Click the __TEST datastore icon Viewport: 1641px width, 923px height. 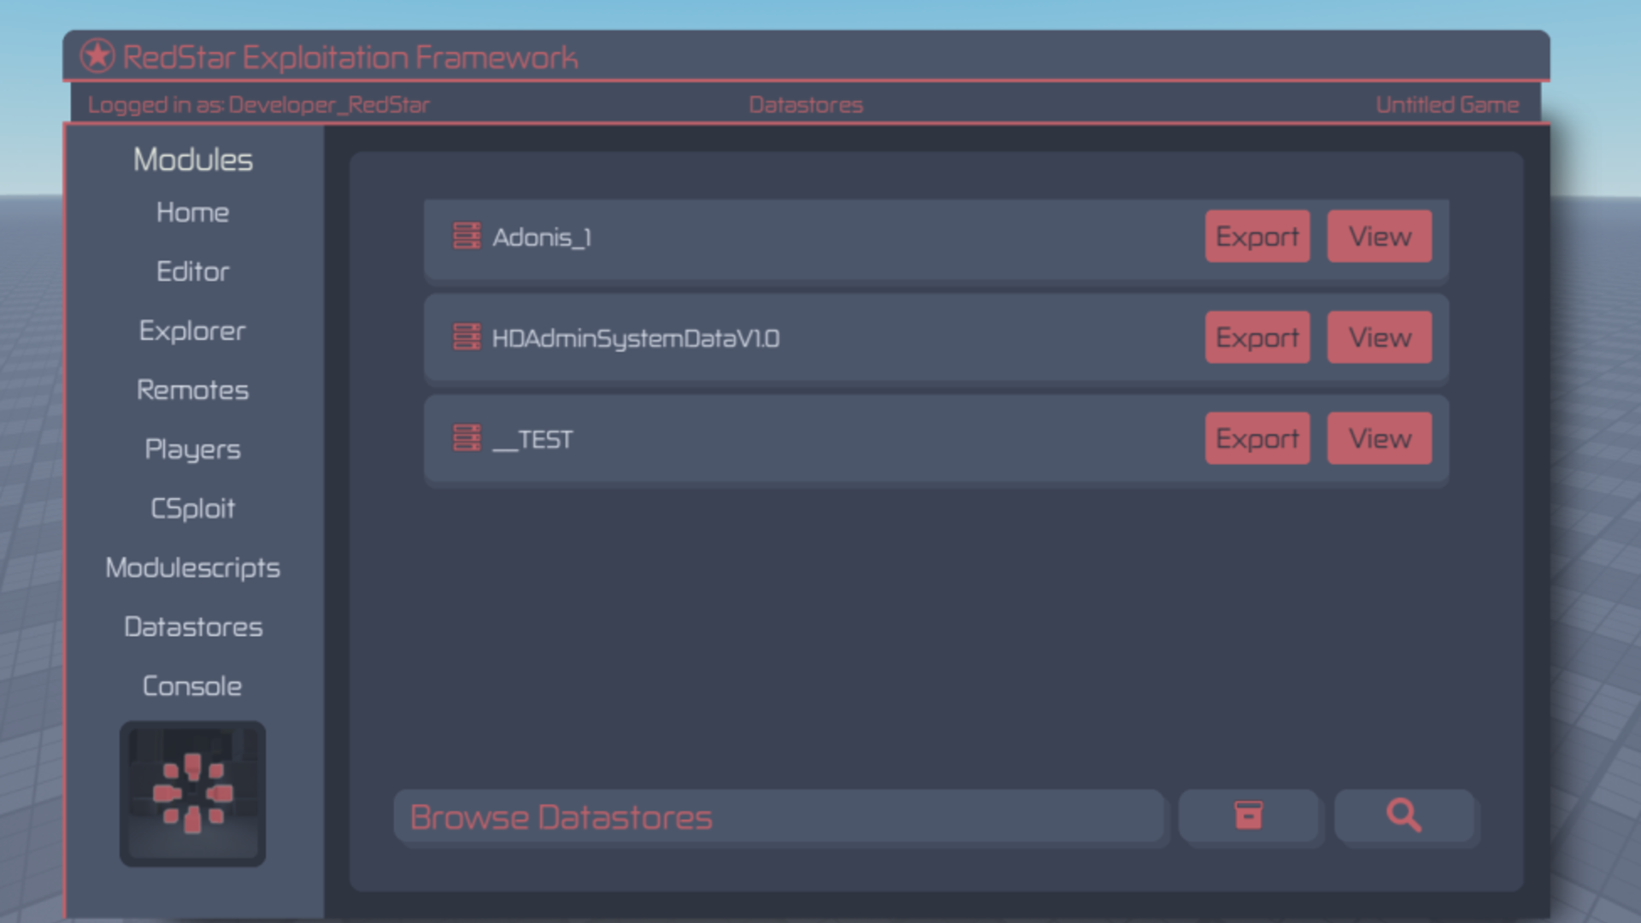point(466,438)
